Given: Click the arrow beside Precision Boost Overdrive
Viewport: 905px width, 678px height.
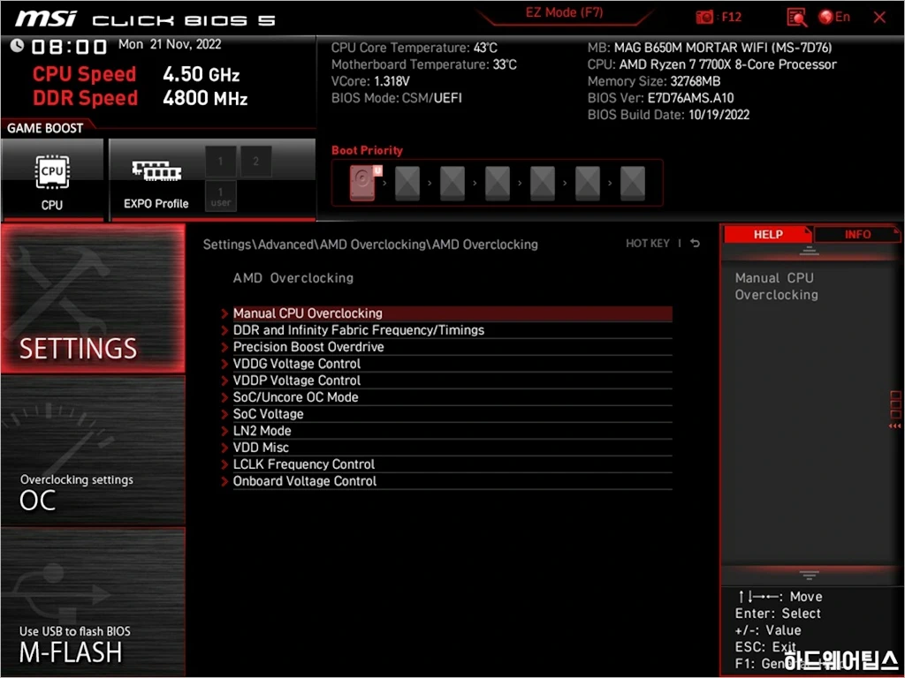Looking at the screenshot, I should pos(225,346).
